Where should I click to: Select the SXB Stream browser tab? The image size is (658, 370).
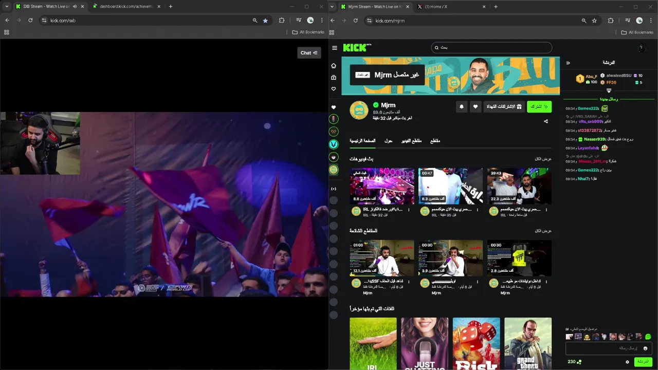[49, 7]
